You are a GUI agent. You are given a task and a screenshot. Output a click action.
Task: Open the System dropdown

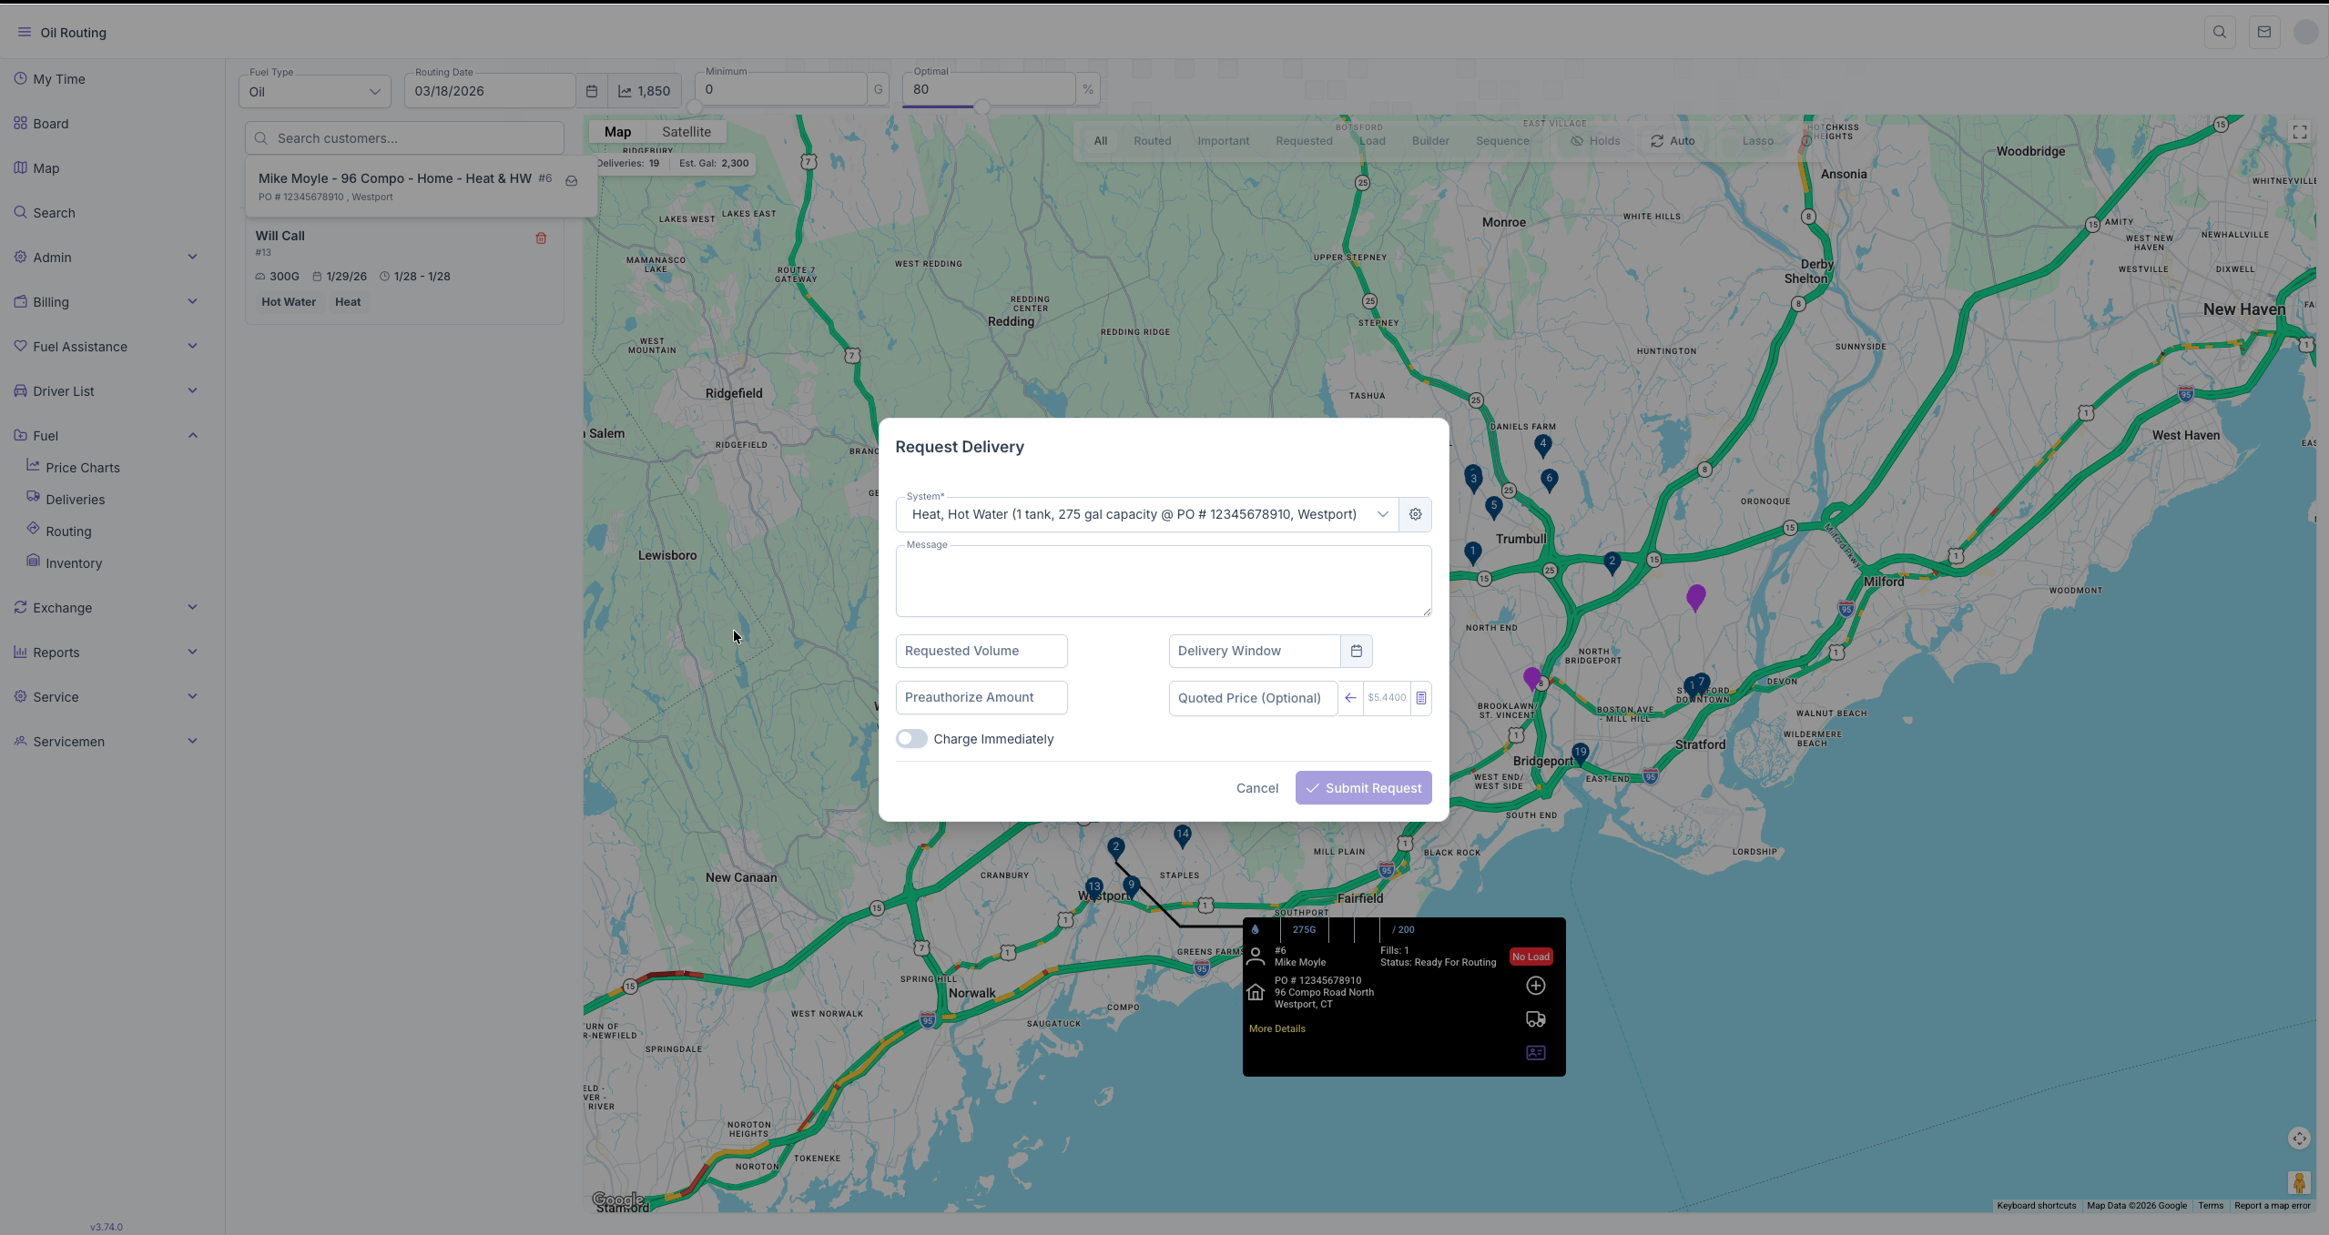tap(1147, 514)
